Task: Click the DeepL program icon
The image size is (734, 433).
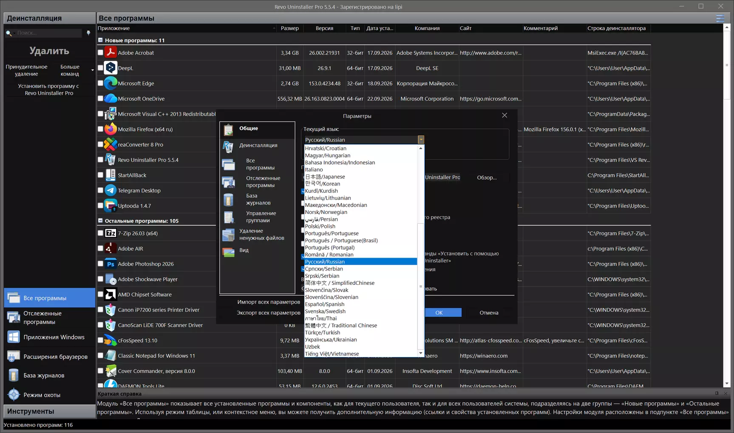Action: (111, 68)
